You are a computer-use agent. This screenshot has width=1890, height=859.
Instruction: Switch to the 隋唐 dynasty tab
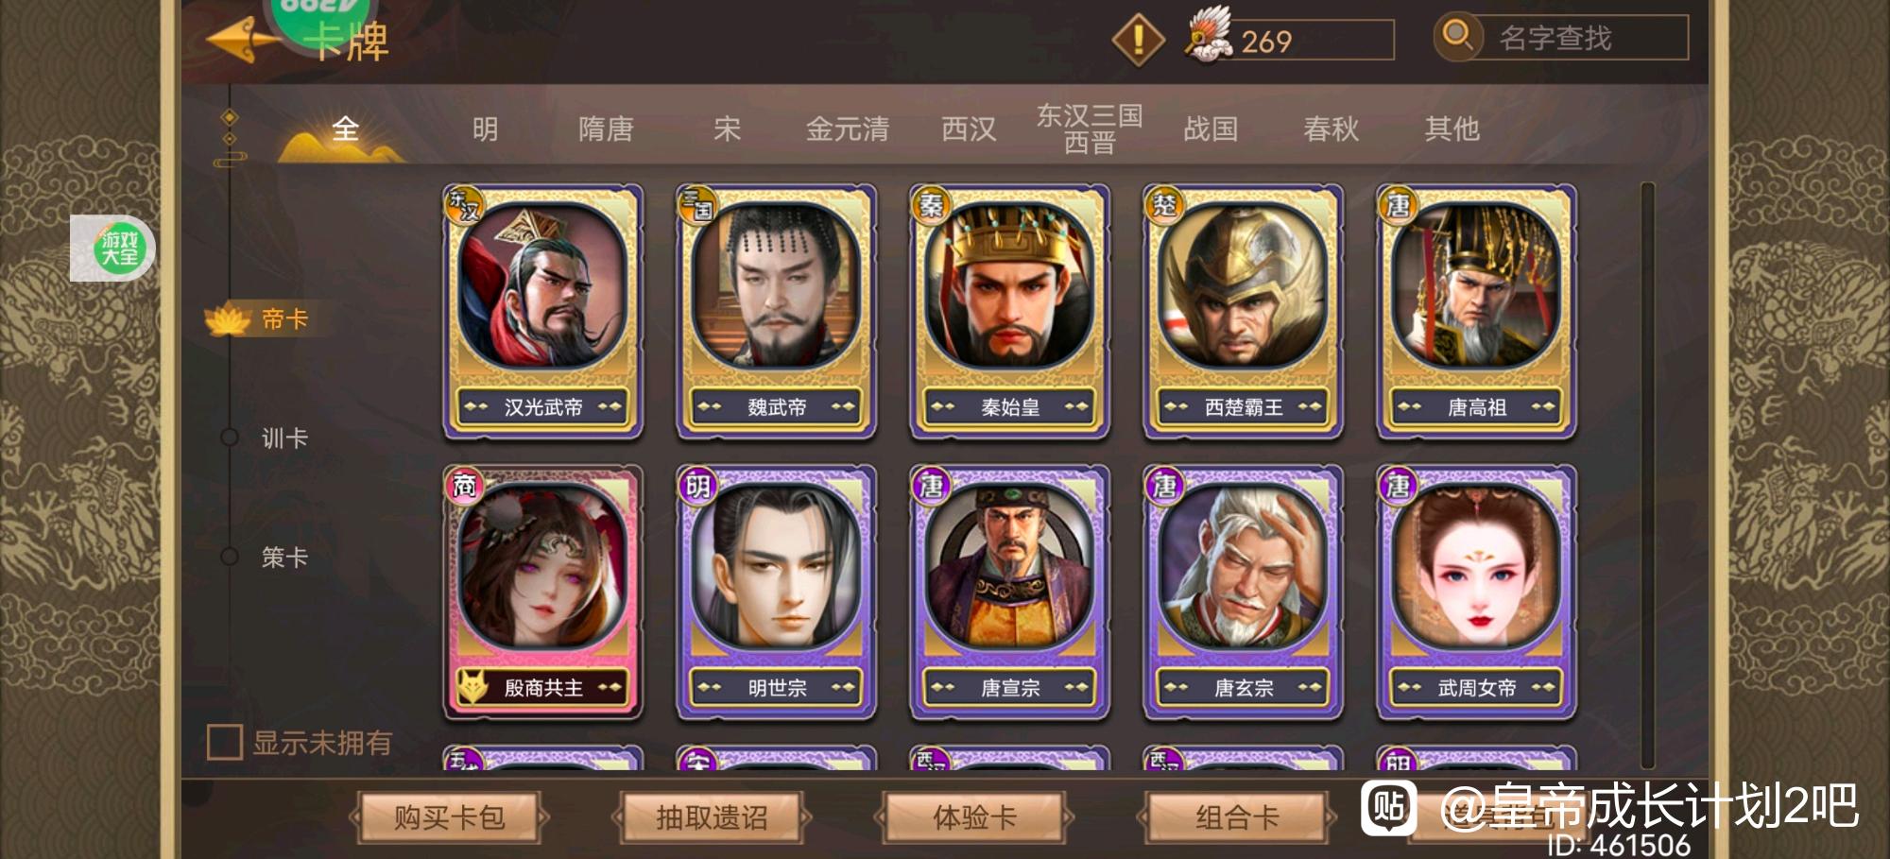coord(606,129)
